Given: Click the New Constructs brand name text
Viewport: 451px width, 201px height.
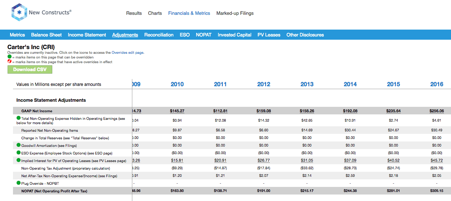Looking at the screenshot, I should coord(50,12).
